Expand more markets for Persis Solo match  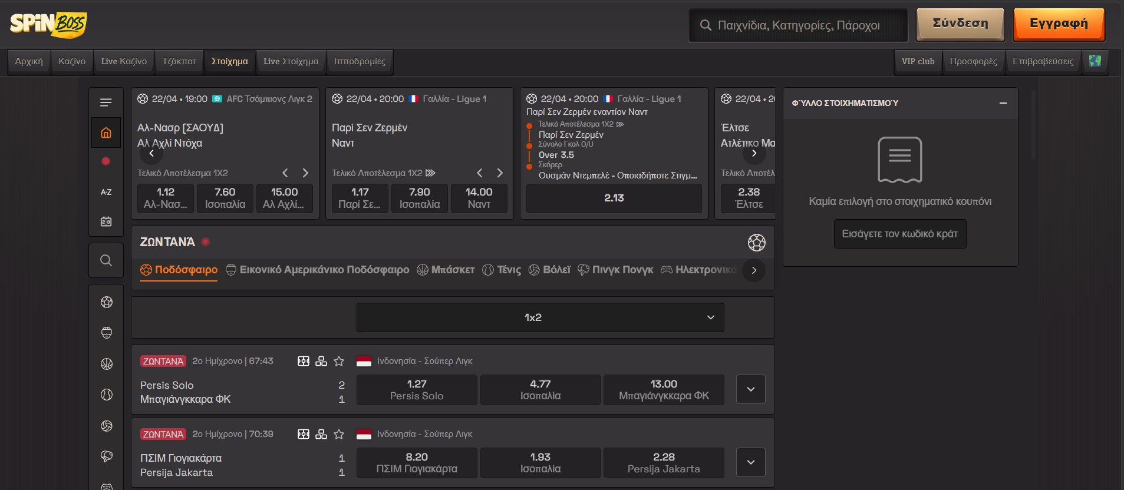tap(750, 389)
